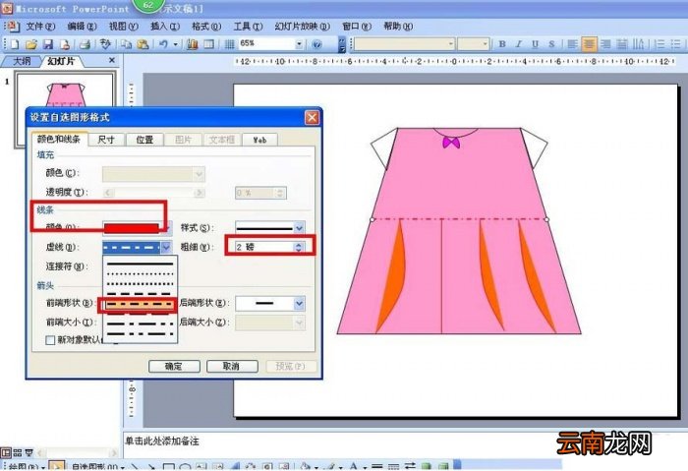Select round dot dash style
688x471 pixels.
pyautogui.click(x=140, y=274)
